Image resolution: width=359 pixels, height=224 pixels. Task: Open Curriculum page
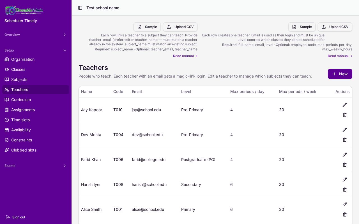pos(36,100)
